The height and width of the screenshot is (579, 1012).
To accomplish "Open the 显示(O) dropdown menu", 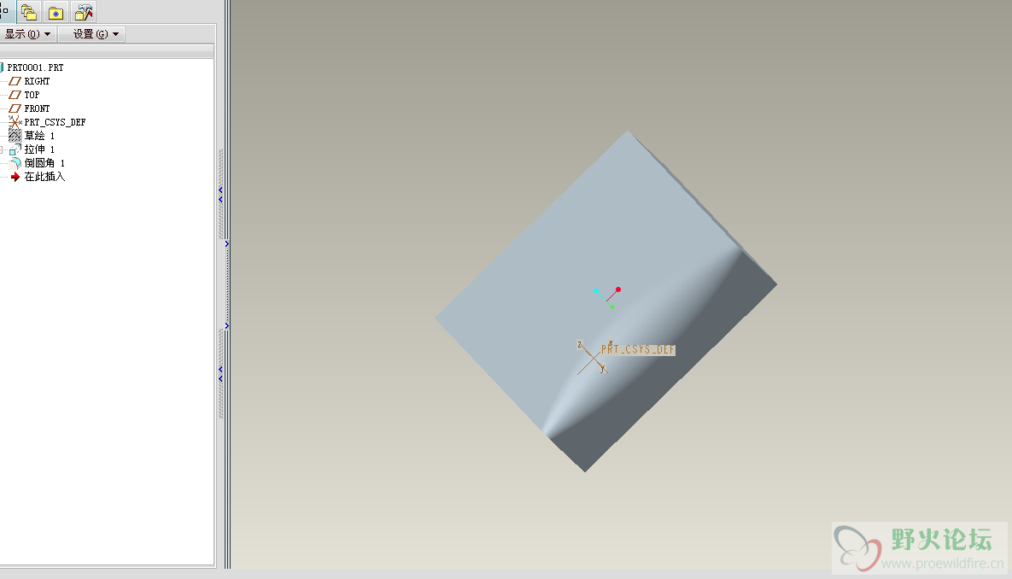I will tap(27, 34).
